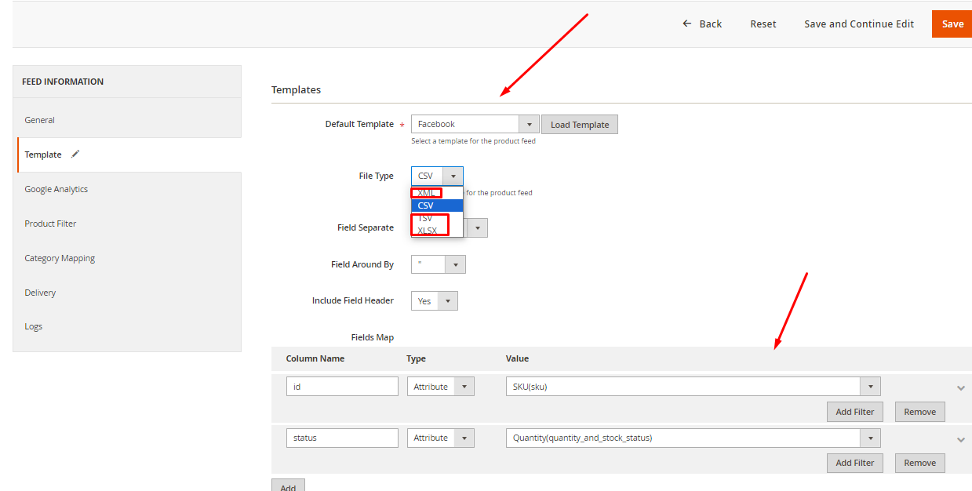Open the Default Template Facebook dropdown

click(x=475, y=124)
